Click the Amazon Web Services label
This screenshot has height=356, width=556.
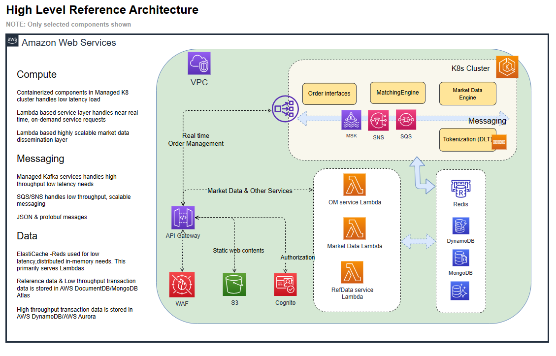point(69,42)
